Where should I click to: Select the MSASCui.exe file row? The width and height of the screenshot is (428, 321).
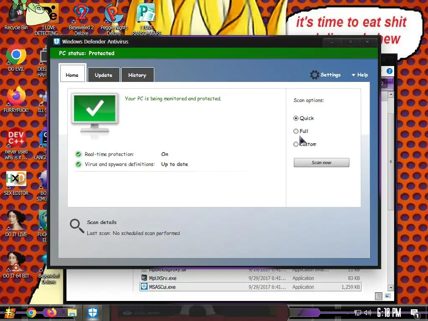tap(250, 287)
